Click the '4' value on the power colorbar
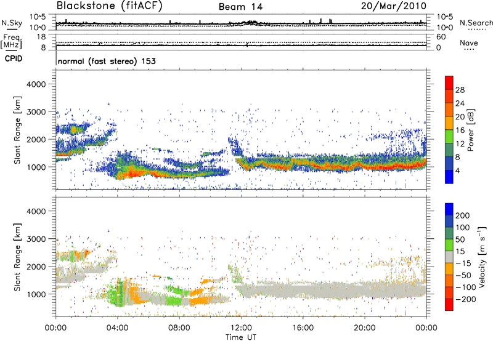This screenshot has height=341, width=493. pos(457,170)
